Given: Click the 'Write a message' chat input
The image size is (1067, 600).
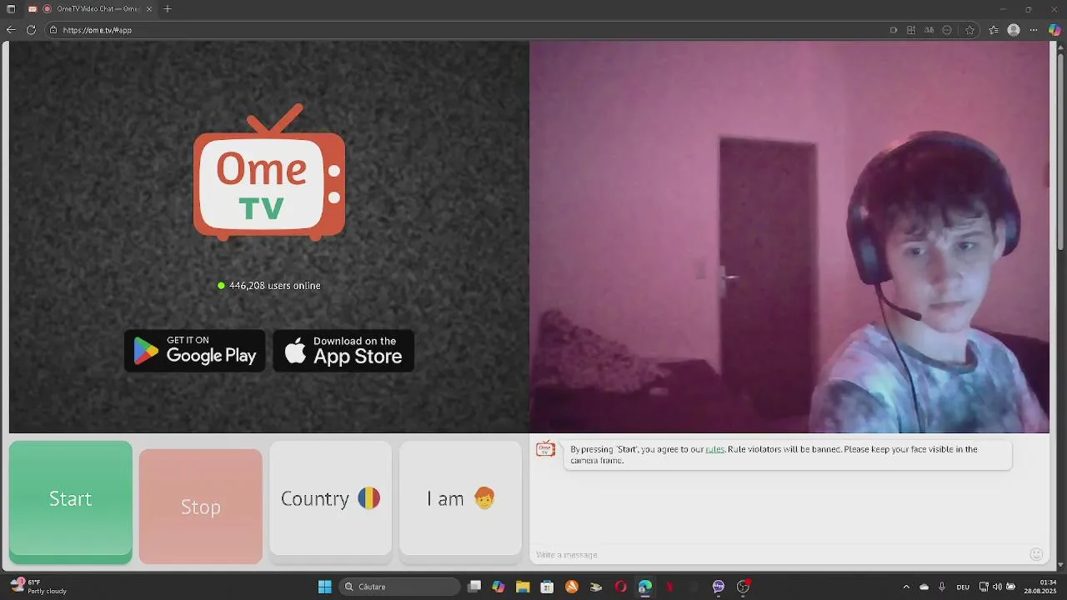Looking at the screenshot, I should (779, 555).
